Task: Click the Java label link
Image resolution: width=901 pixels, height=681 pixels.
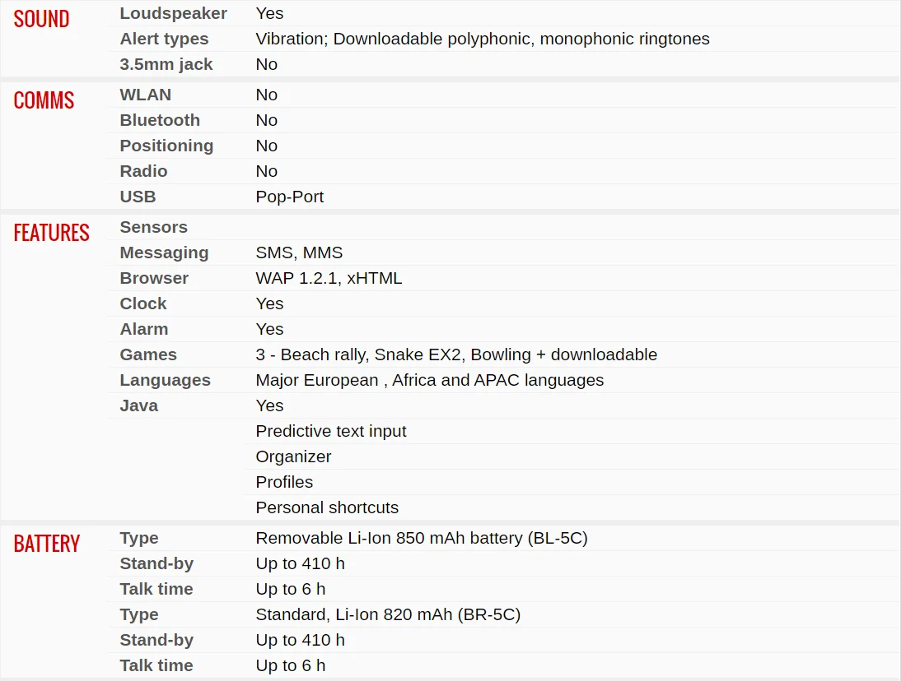Action: pyautogui.click(x=138, y=405)
